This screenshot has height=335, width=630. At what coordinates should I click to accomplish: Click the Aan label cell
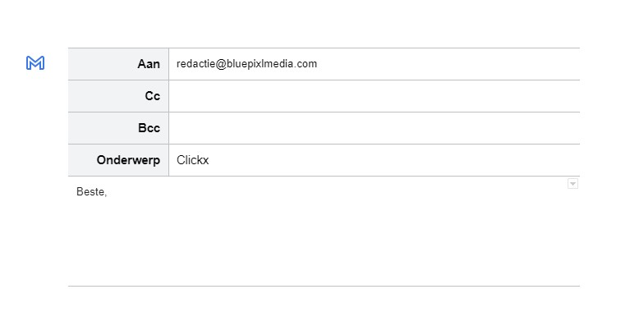pos(118,64)
